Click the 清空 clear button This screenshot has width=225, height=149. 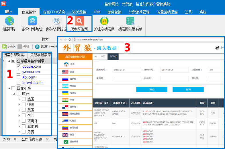tap(152, 89)
